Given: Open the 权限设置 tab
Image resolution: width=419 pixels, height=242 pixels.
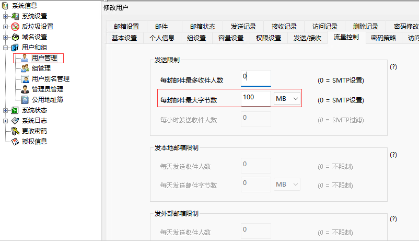Looking at the screenshot, I should click(269, 38).
